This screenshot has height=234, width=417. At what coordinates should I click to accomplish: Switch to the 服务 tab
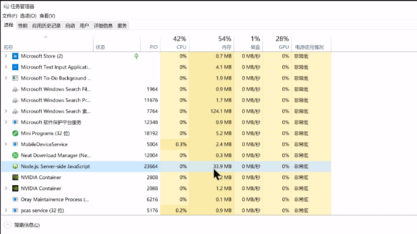[x=122, y=26]
